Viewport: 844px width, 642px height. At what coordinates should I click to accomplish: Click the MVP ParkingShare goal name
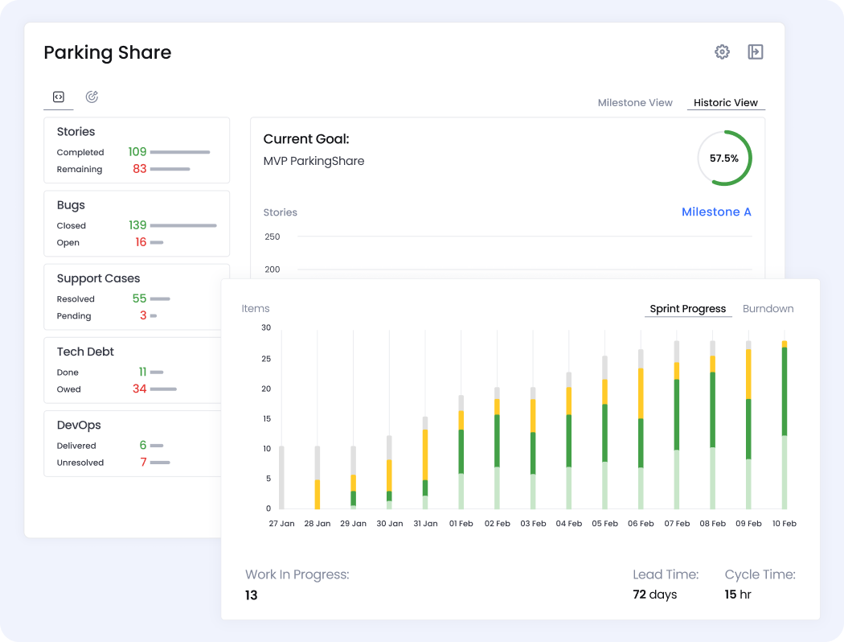coord(313,161)
